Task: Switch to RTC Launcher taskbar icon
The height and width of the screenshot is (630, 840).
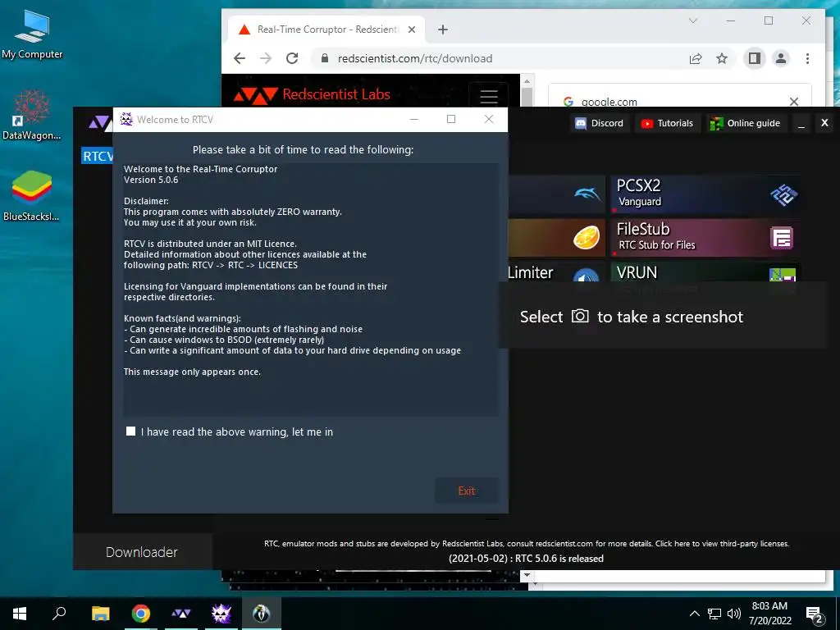Action: 181,614
